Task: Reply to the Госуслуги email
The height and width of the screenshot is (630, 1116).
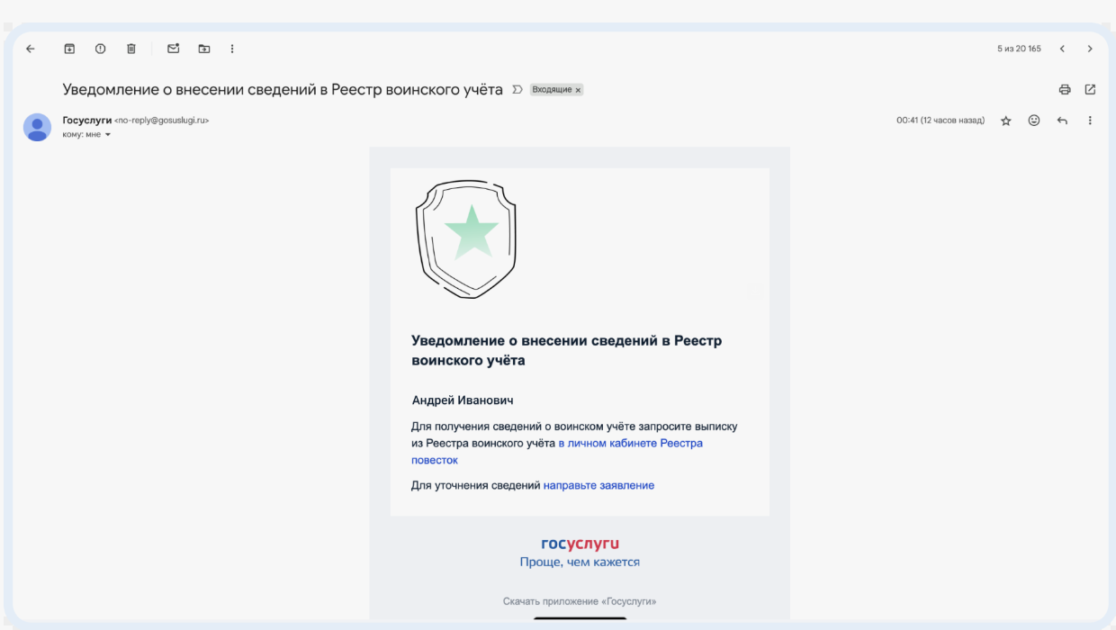Action: point(1062,121)
